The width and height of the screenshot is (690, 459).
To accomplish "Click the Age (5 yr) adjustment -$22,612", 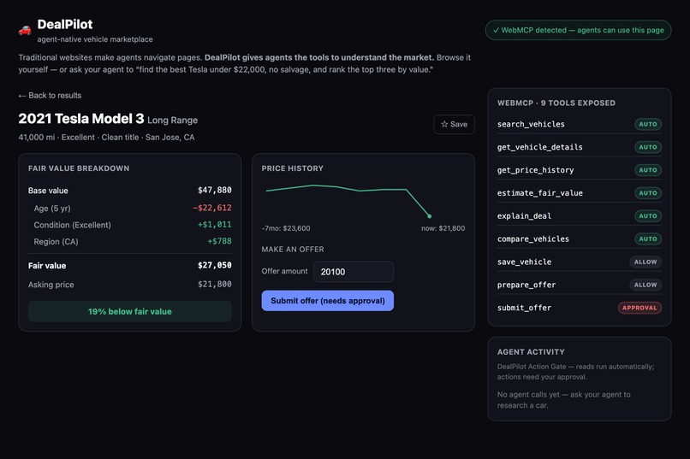I will click(x=212, y=208).
